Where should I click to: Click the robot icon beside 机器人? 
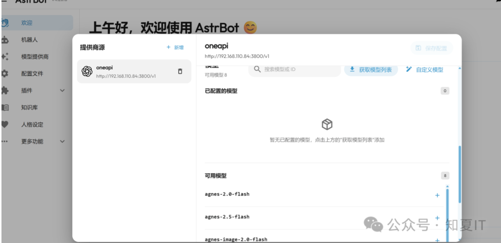pos(5,40)
